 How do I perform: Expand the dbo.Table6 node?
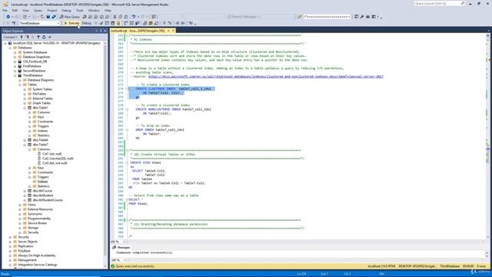pos(25,140)
